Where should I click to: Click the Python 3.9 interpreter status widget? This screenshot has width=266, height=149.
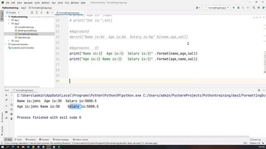tap(255, 143)
